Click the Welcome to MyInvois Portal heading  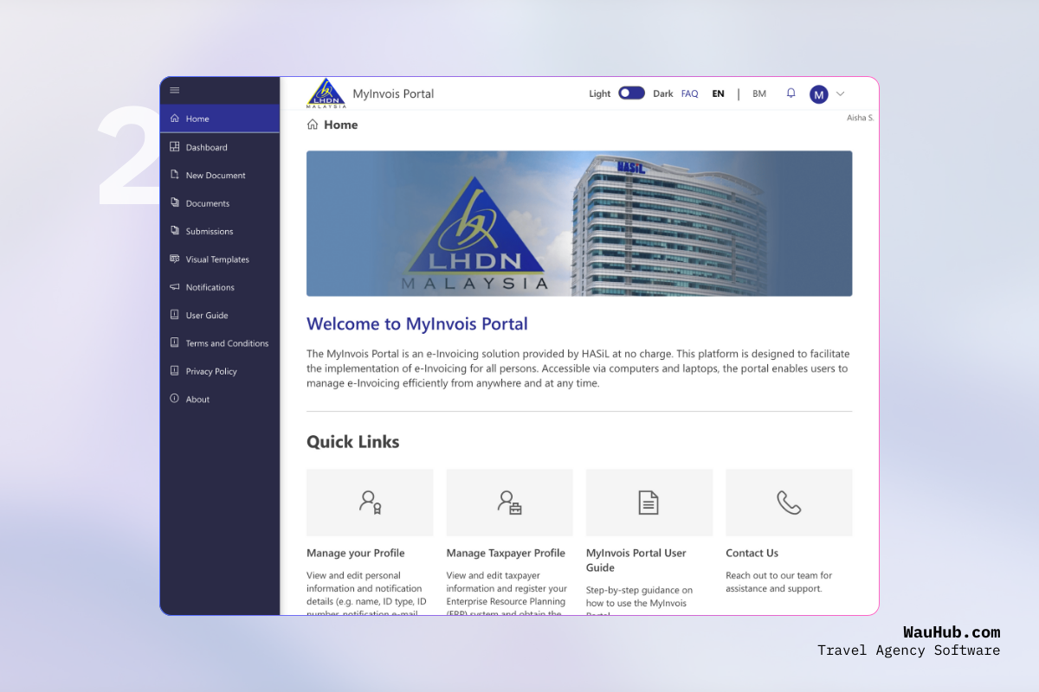point(417,324)
